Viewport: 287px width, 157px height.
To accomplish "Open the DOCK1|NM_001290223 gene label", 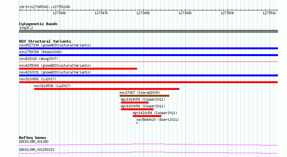I will point(37,150).
